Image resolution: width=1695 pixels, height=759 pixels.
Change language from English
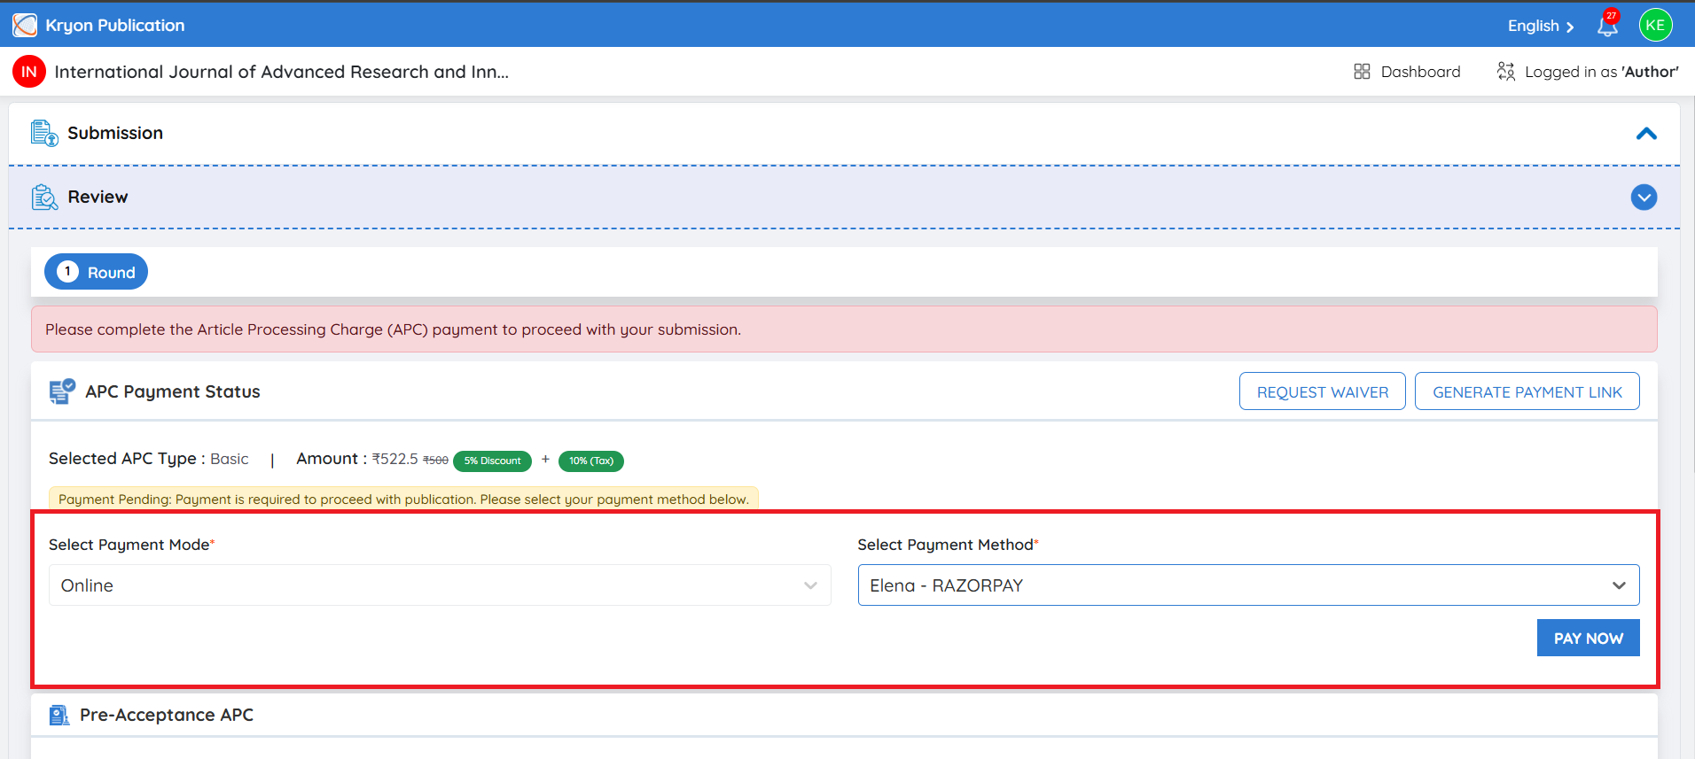tap(1541, 26)
